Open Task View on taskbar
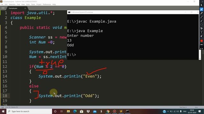204x114 pixels. pos(62,111)
